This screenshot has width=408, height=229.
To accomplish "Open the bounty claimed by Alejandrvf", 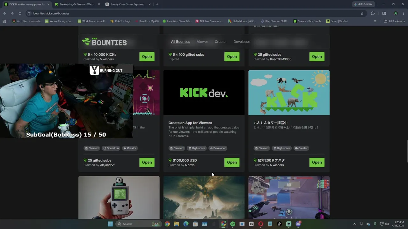I will [147, 162].
